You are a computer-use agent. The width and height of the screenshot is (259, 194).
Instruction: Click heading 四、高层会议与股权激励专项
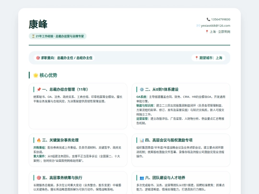point(169,140)
